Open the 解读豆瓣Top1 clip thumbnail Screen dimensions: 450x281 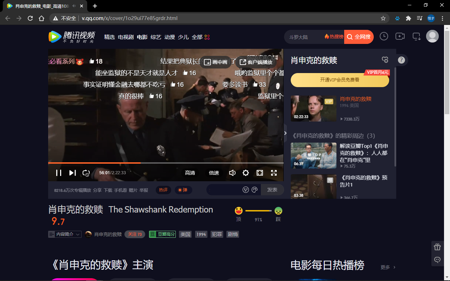tap(314, 156)
